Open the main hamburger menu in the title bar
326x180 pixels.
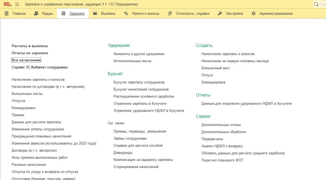pyautogui.click(x=17, y=4)
